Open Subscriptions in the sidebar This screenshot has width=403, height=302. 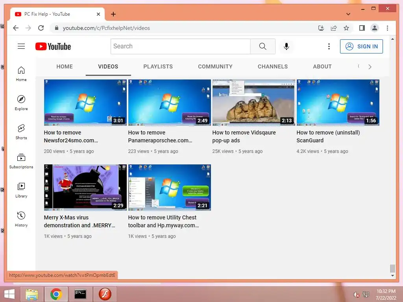(x=21, y=161)
